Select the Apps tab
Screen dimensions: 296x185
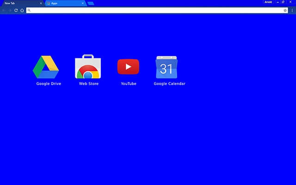tap(66, 3)
